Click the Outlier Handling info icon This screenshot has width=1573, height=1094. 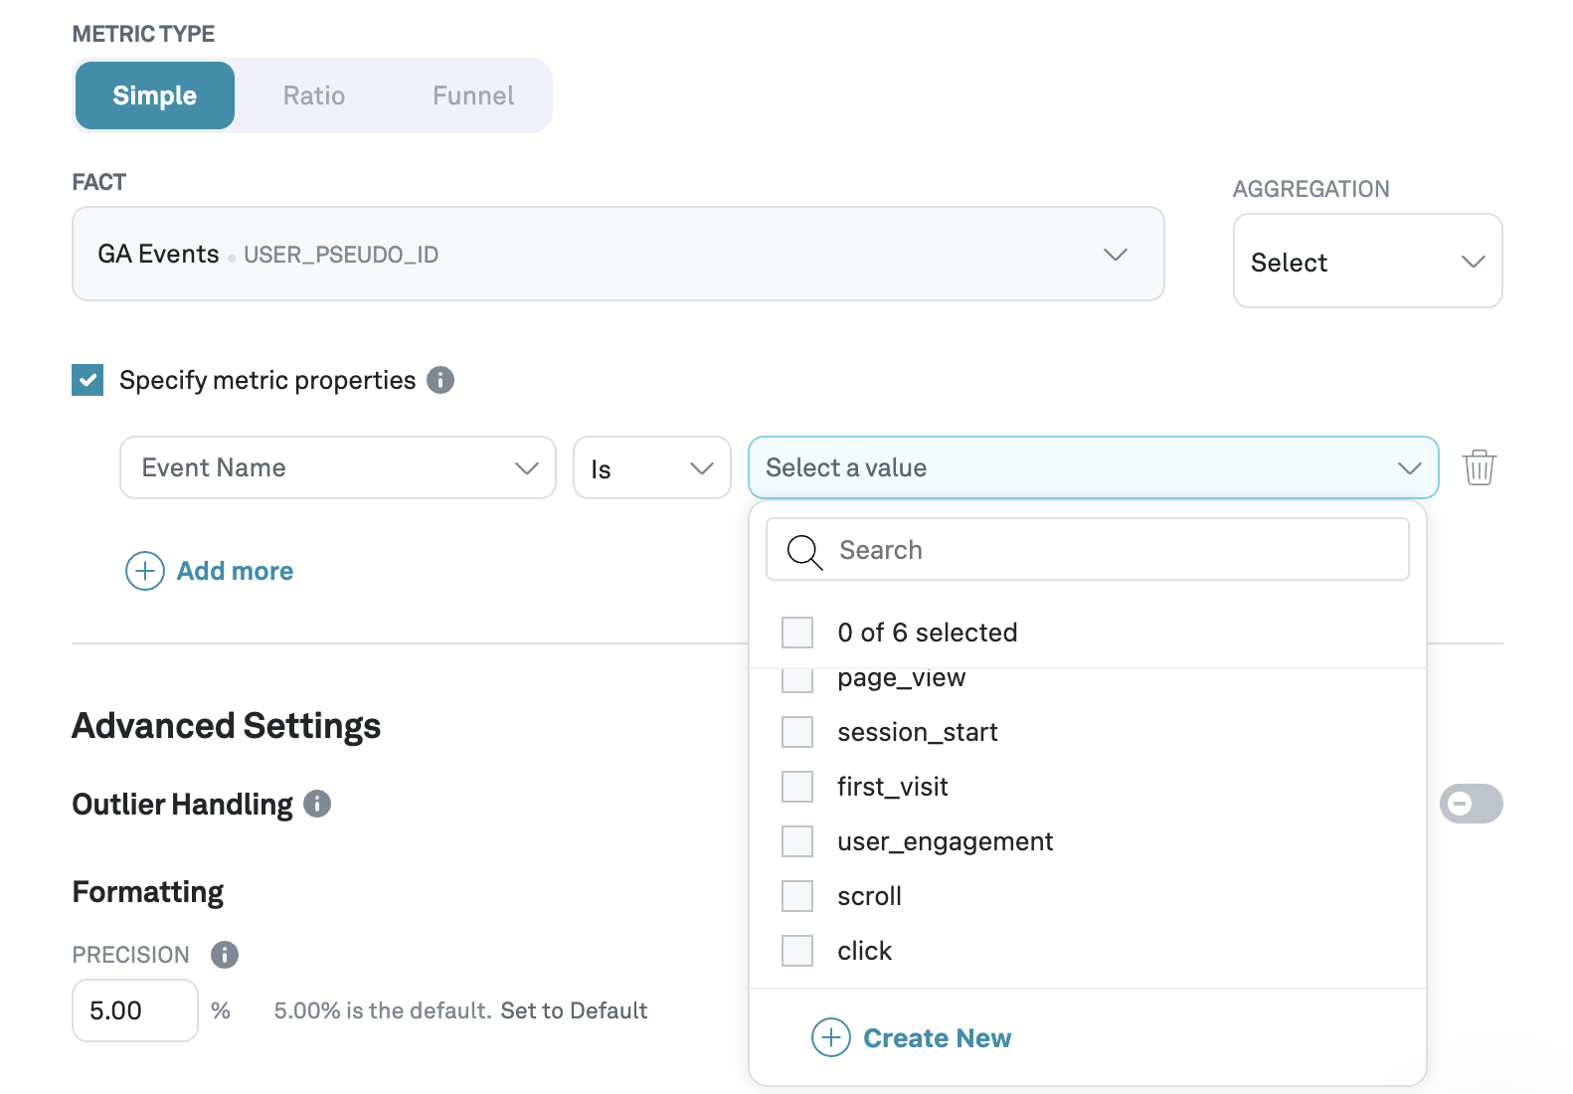point(317,804)
